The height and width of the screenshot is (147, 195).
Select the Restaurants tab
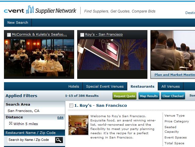pos(143,86)
